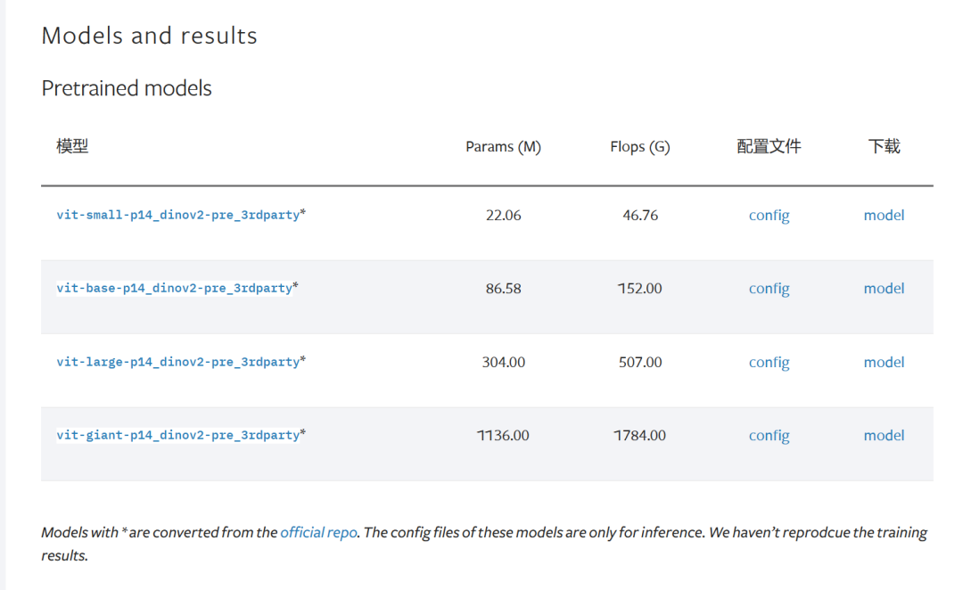The width and height of the screenshot is (963, 590).
Task: Download model from the vit-large row
Action: [884, 362]
